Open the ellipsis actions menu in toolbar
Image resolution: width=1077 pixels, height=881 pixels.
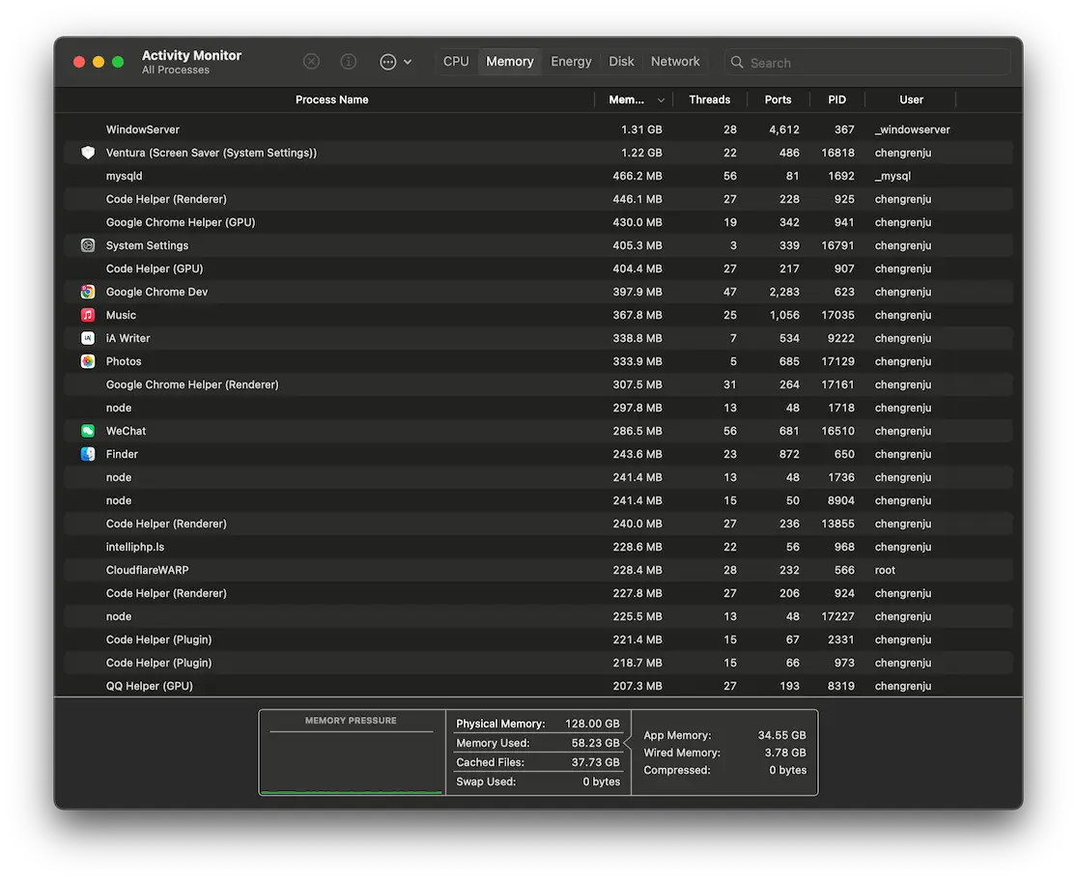pos(394,62)
